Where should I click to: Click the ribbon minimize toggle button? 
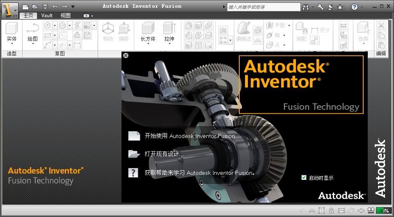87,16
